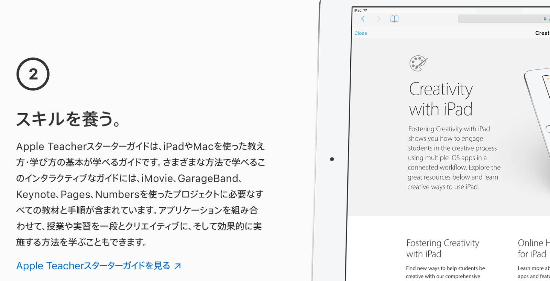Open the bookmarks book icon in Safari
This screenshot has width=550, height=281.
(x=394, y=19)
